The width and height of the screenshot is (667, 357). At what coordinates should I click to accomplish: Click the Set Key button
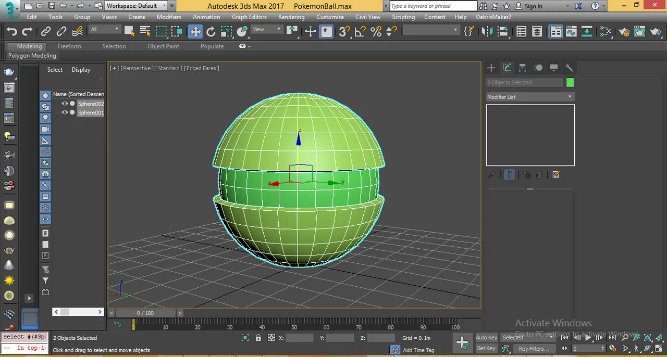(x=486, y=348)
